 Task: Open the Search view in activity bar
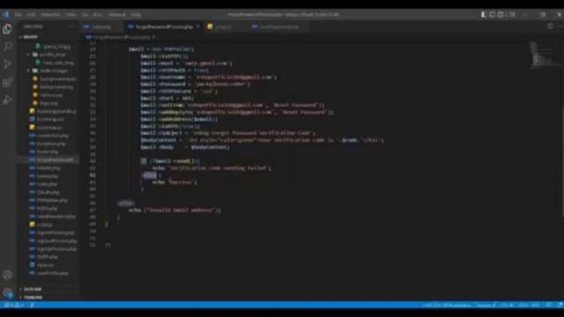click(x=7, y=47)
